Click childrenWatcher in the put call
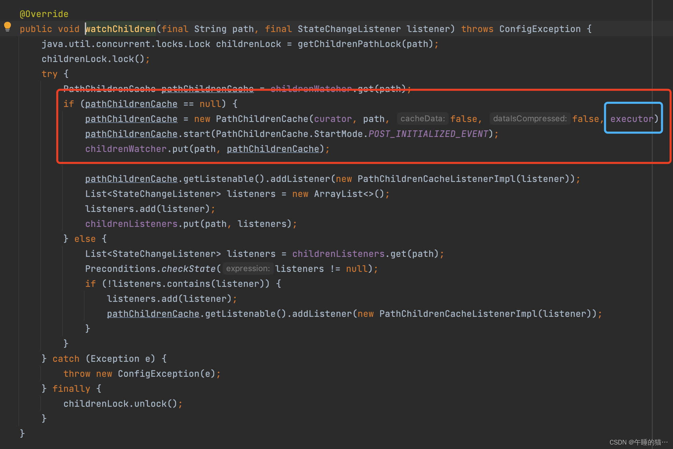 [126, 149]
